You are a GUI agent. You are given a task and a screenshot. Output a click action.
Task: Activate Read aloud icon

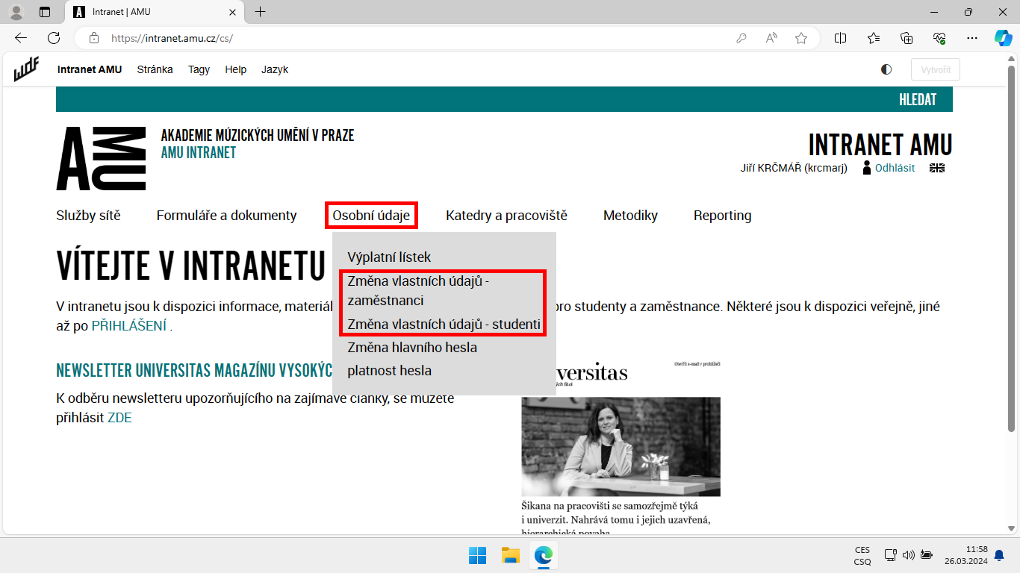click(771, 38)
